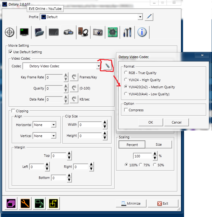The width and height of the screenshot is (212, 217).
Task: Switch scaling to Size tab
Action: [x=159, y=144]
